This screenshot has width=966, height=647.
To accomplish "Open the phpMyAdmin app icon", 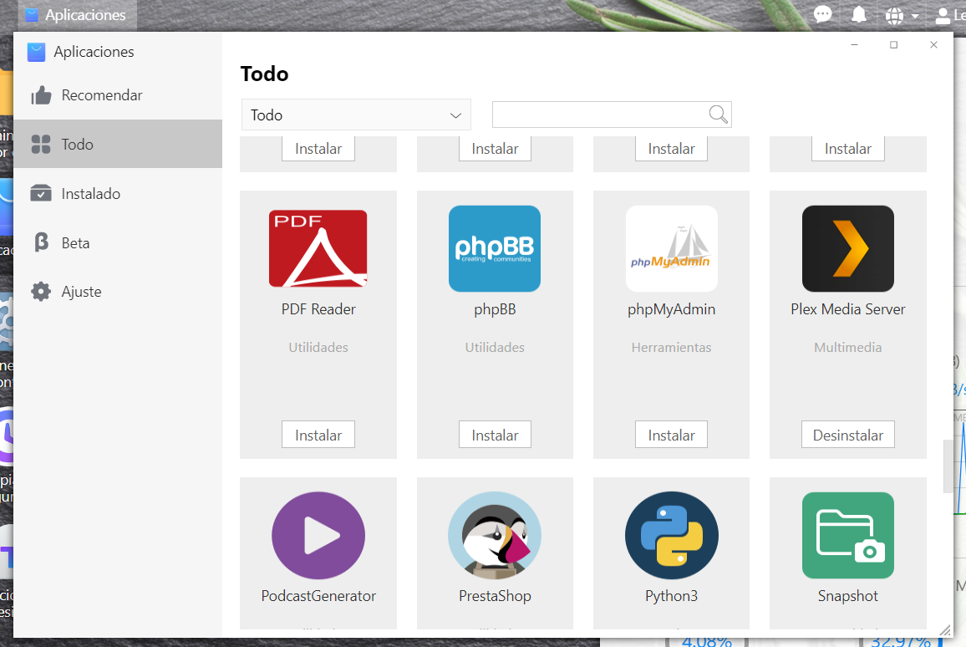I will [x=672, y=248].
